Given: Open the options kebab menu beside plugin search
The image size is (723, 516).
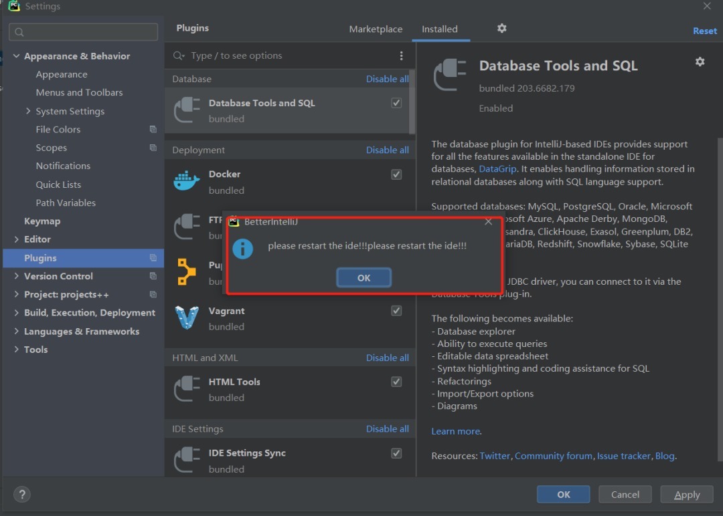Looking at the screenshot, I should pos(401,55).
